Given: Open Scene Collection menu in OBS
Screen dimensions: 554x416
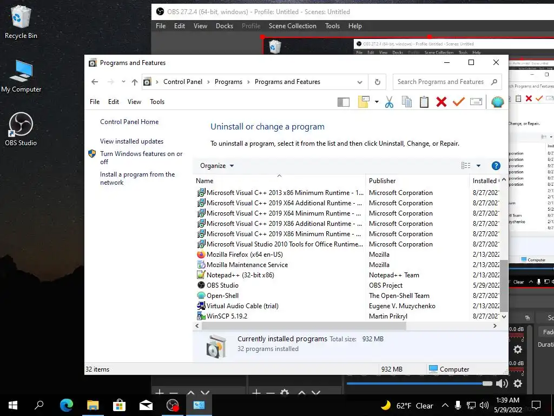Looking at the screenshot, I should coord(292,26).
